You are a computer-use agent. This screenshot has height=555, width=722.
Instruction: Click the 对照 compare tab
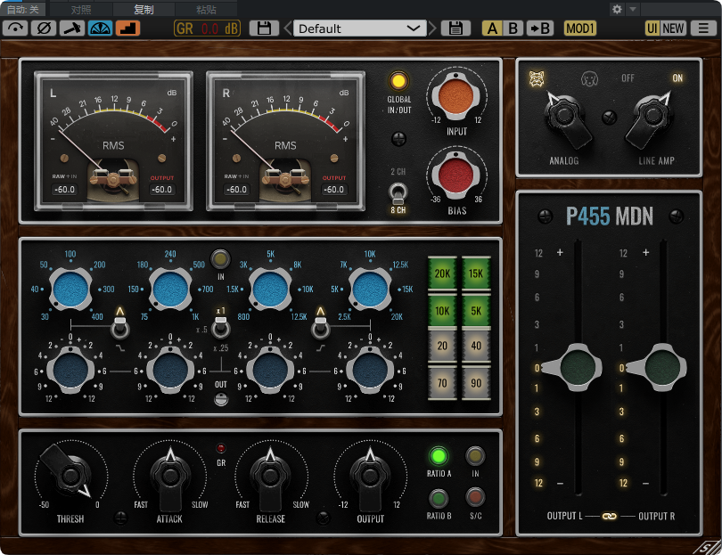(81, 9)
